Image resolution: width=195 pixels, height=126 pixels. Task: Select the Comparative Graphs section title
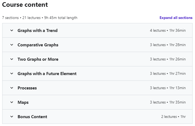click(x=38, y=45)
